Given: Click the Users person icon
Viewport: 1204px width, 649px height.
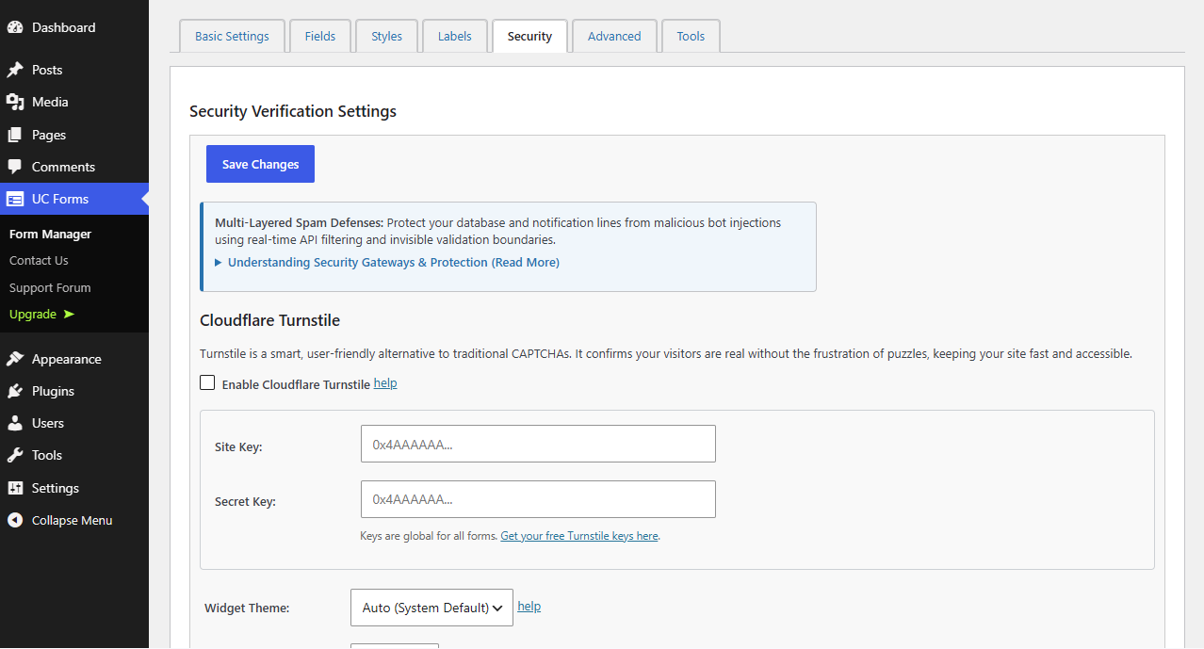Looking at the screenshot, I should pyautogui.click(x=15, y=423).
